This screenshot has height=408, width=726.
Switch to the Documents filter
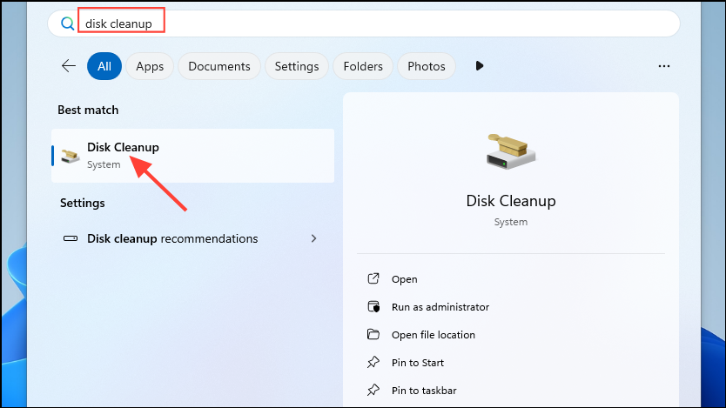pyautogui.click(x=219, y=66)
